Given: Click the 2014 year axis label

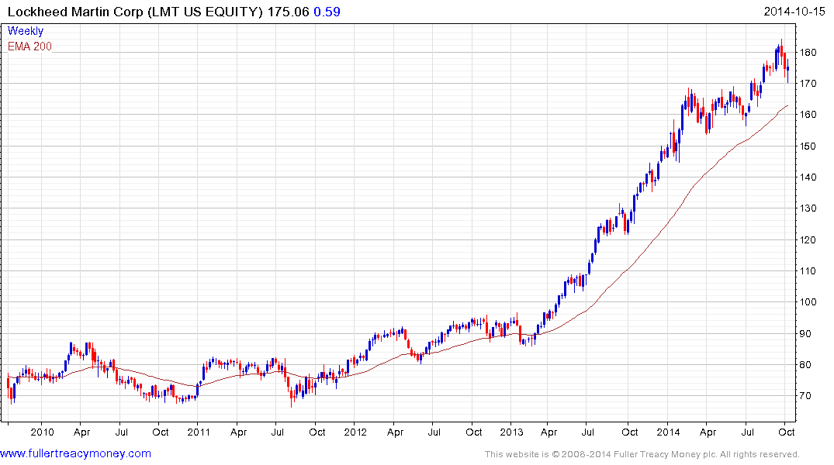Looking at the screenshot, I should (668, 432).
